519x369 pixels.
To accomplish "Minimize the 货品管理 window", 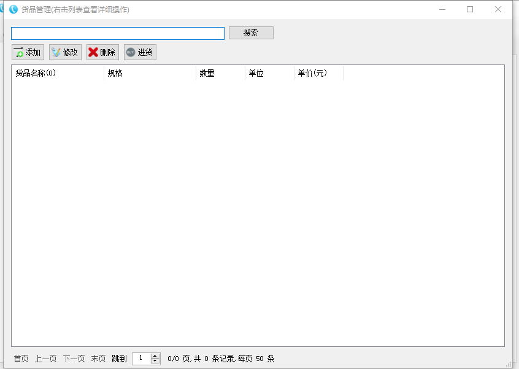I will pos(442,9).
